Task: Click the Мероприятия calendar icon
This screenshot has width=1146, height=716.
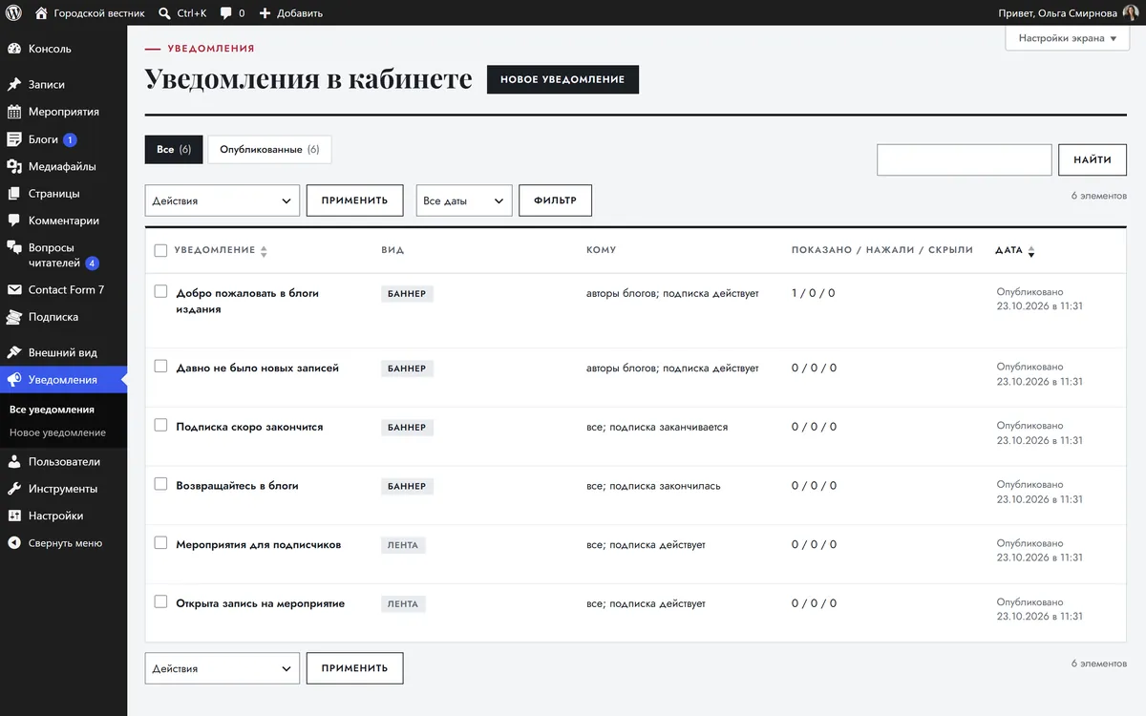Action: pos(14,112)
